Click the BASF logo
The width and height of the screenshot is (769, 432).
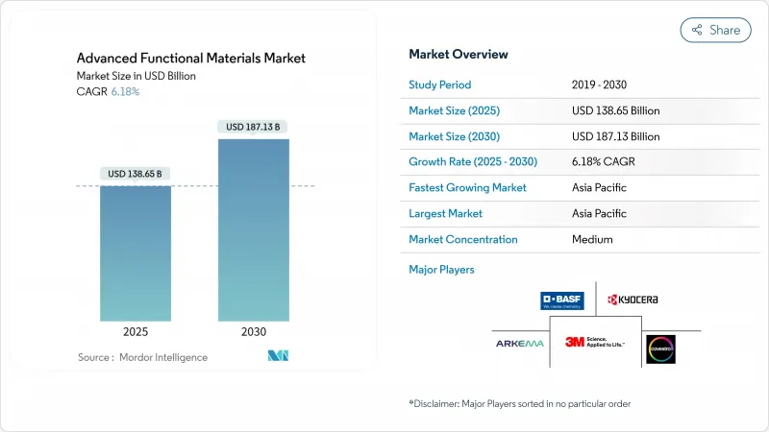(562, 300)
